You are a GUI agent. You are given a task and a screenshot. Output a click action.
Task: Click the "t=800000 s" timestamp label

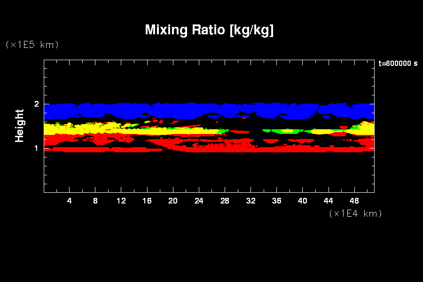[398, 63]
